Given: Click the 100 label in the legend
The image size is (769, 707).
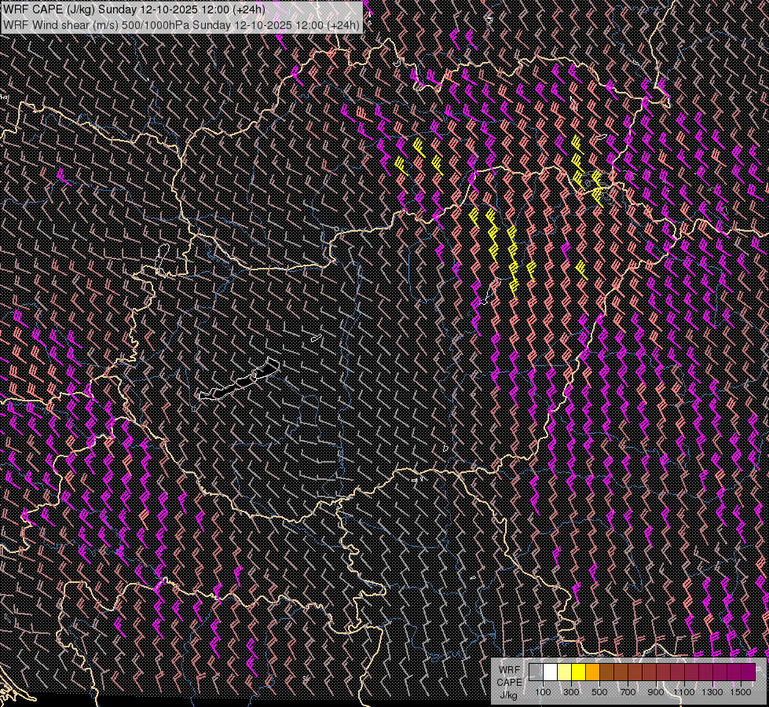Looking at the screenshot, I should (543, 692).
